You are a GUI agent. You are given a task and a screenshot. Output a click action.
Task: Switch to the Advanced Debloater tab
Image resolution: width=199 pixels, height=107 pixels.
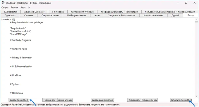pyautogui.click(x=34, y=12)
